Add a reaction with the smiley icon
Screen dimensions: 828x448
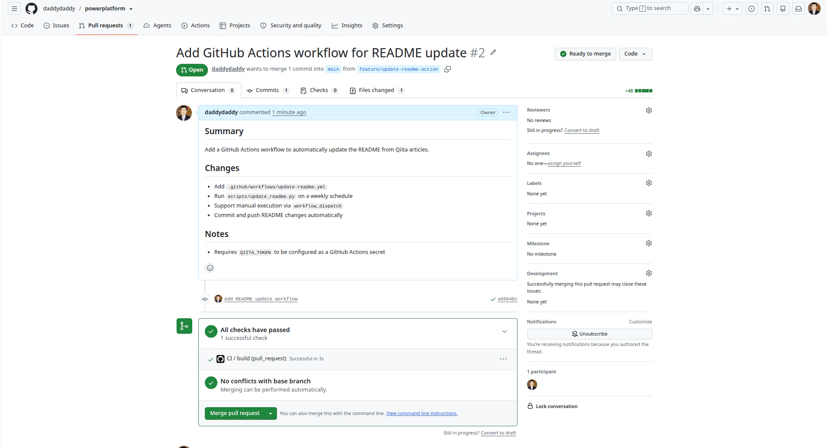pos(210,268)
